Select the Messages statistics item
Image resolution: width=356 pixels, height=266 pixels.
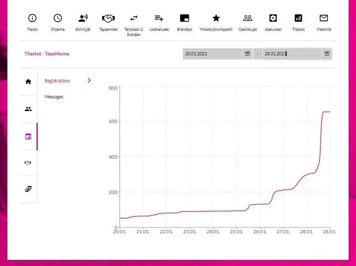click(54, 97)
